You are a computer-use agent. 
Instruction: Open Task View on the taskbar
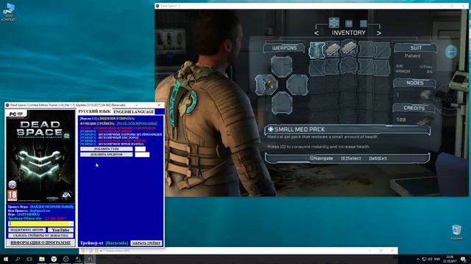(29, 259)
